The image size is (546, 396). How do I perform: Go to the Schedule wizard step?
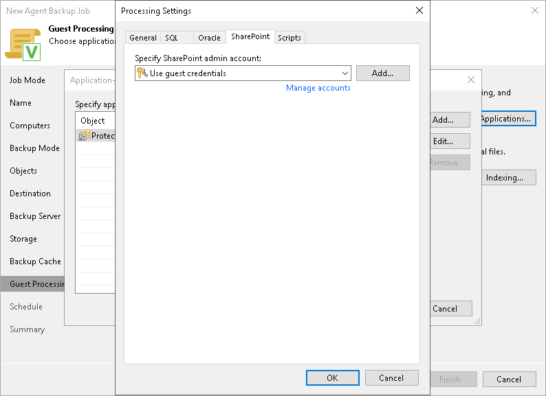click(x=26, y=307)
